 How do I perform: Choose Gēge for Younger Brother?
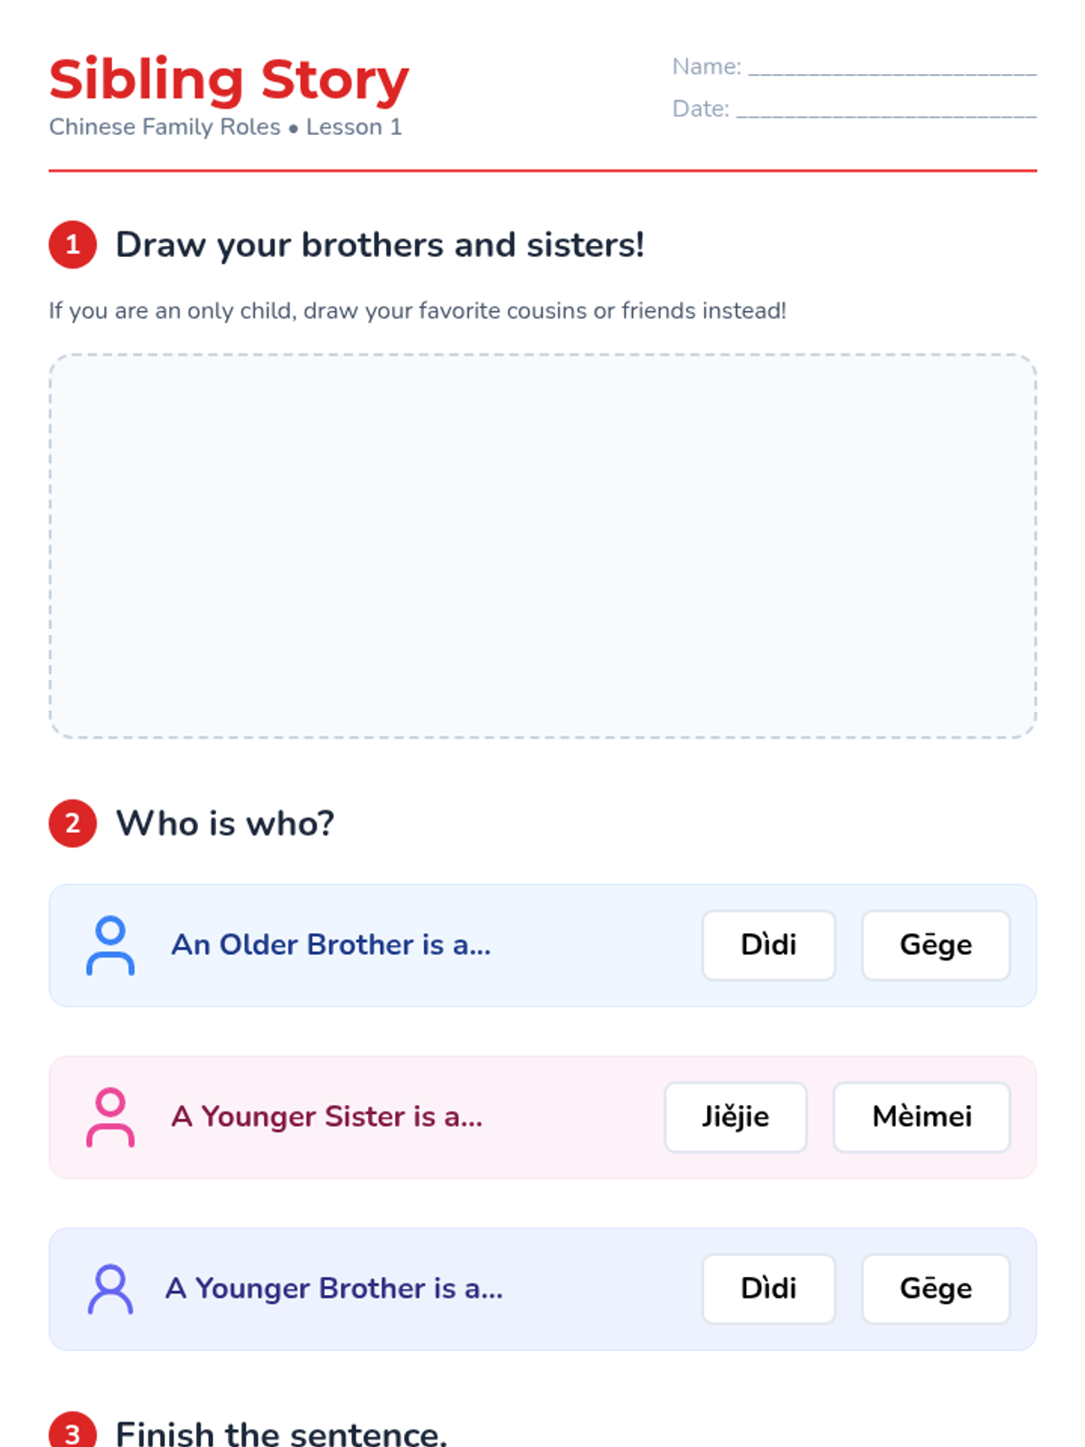click(x=936, y=1289)
